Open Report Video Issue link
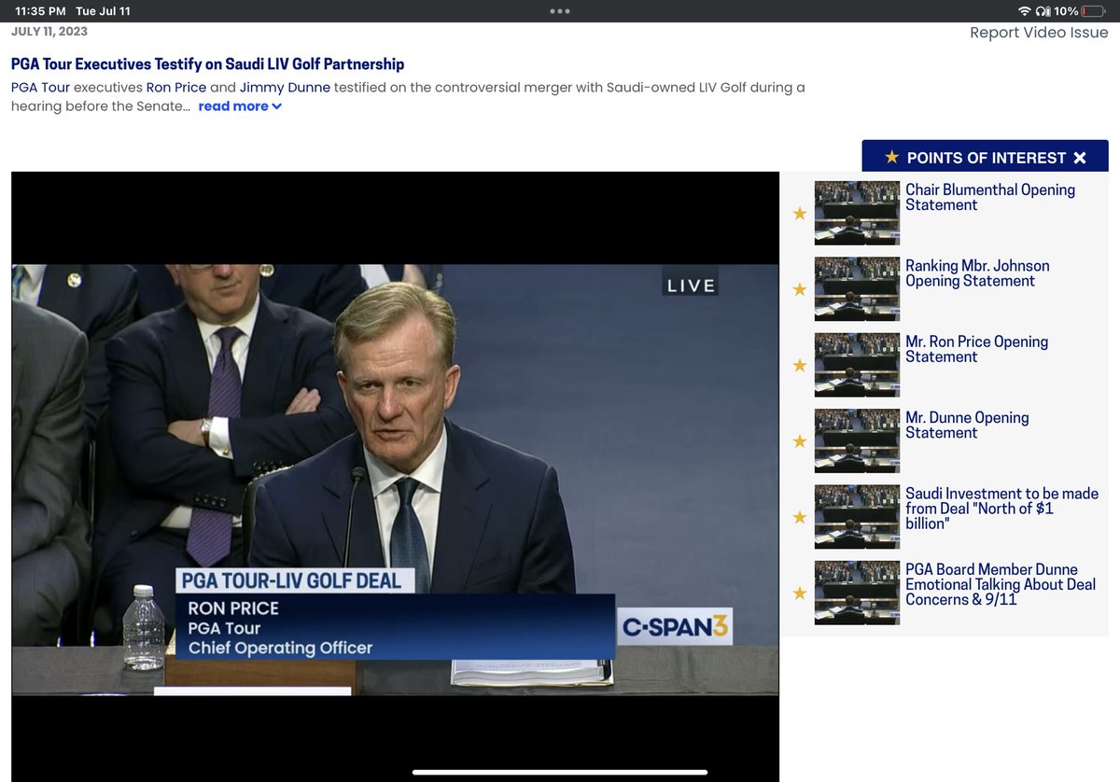 point(1039,33)
